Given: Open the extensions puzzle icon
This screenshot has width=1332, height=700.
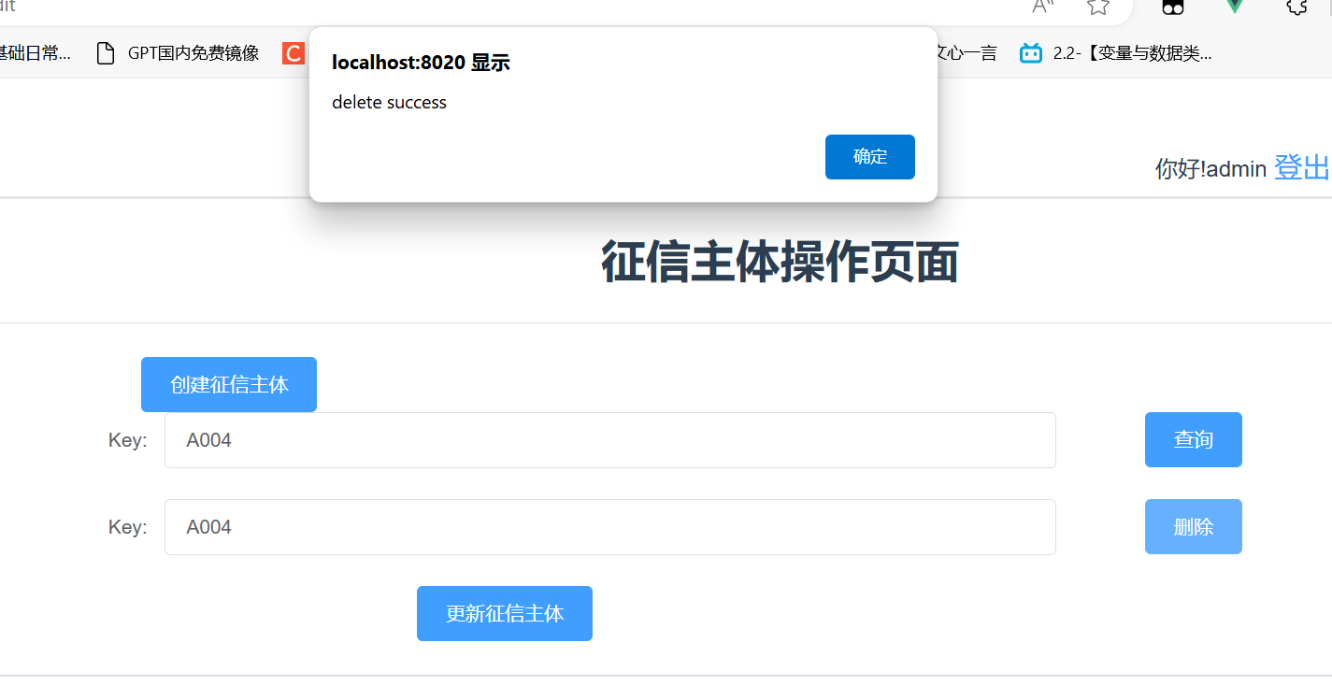Looking at the screenshot, I should [x=1296, y=6].
